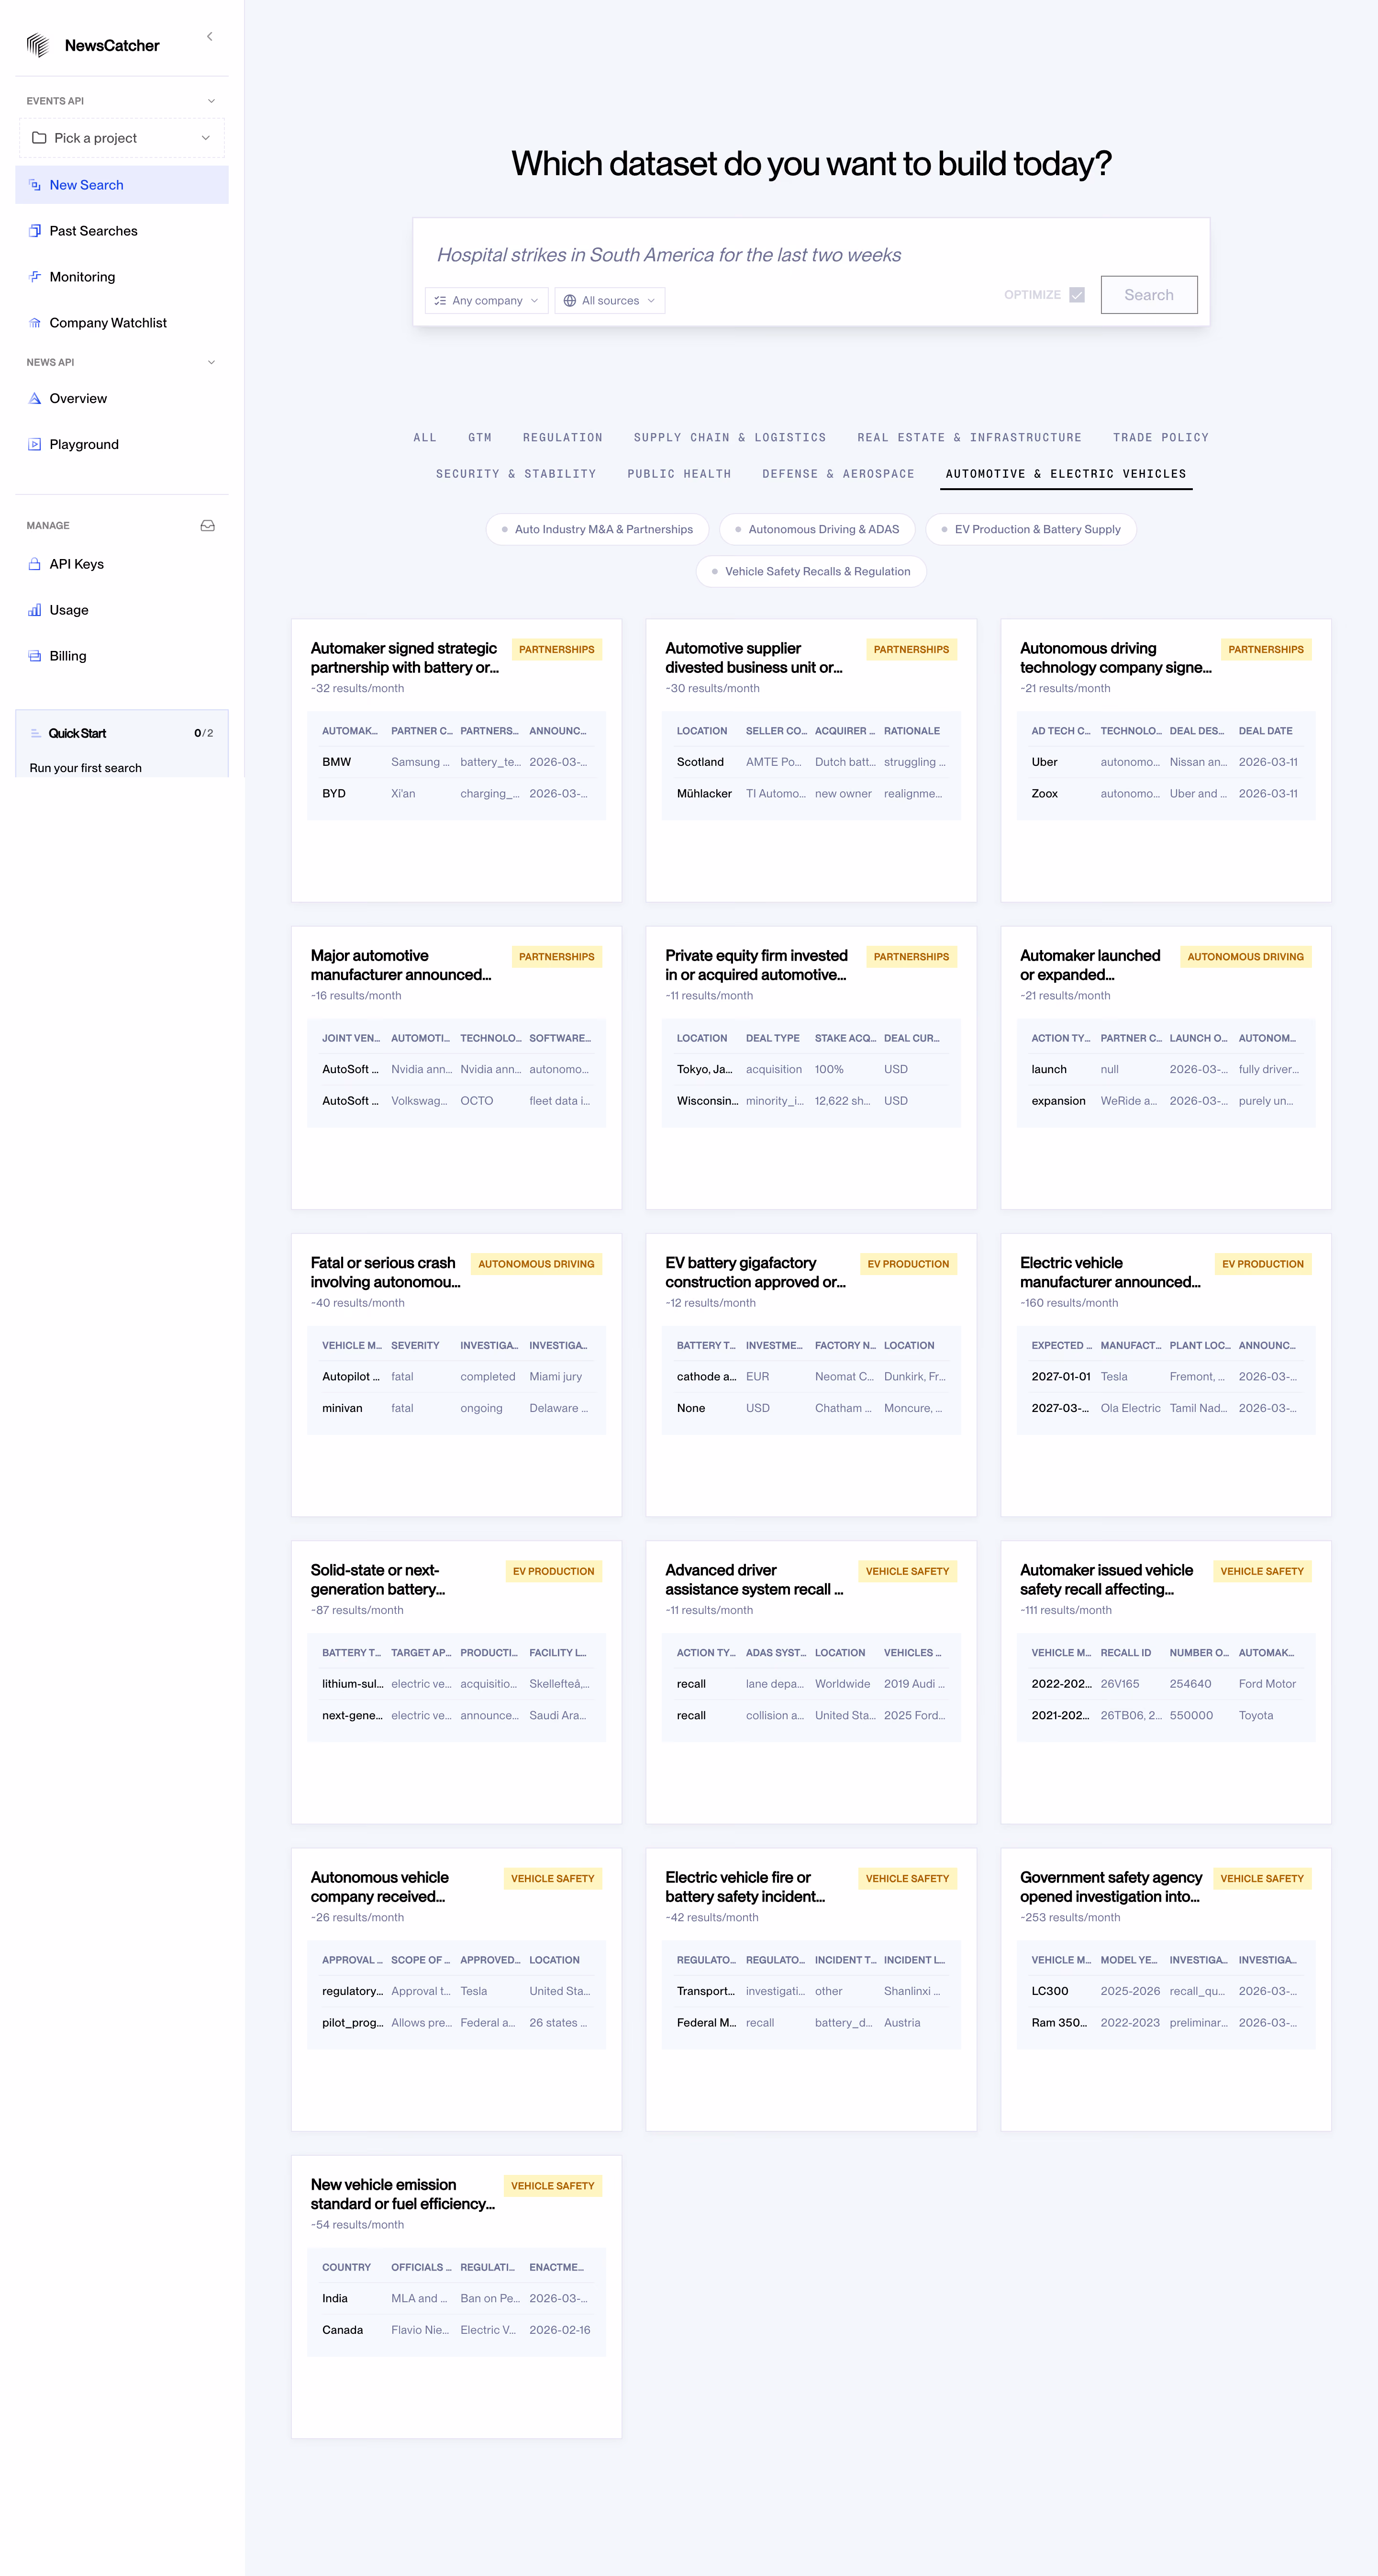The height and width of the screenshot is (2576, 1378).
Task: Click Run your first search in Quick Start
Action: pos(86,768)
